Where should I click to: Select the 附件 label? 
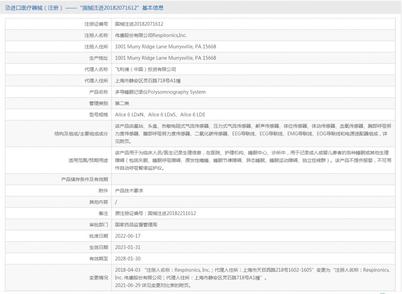pos(104,191)
